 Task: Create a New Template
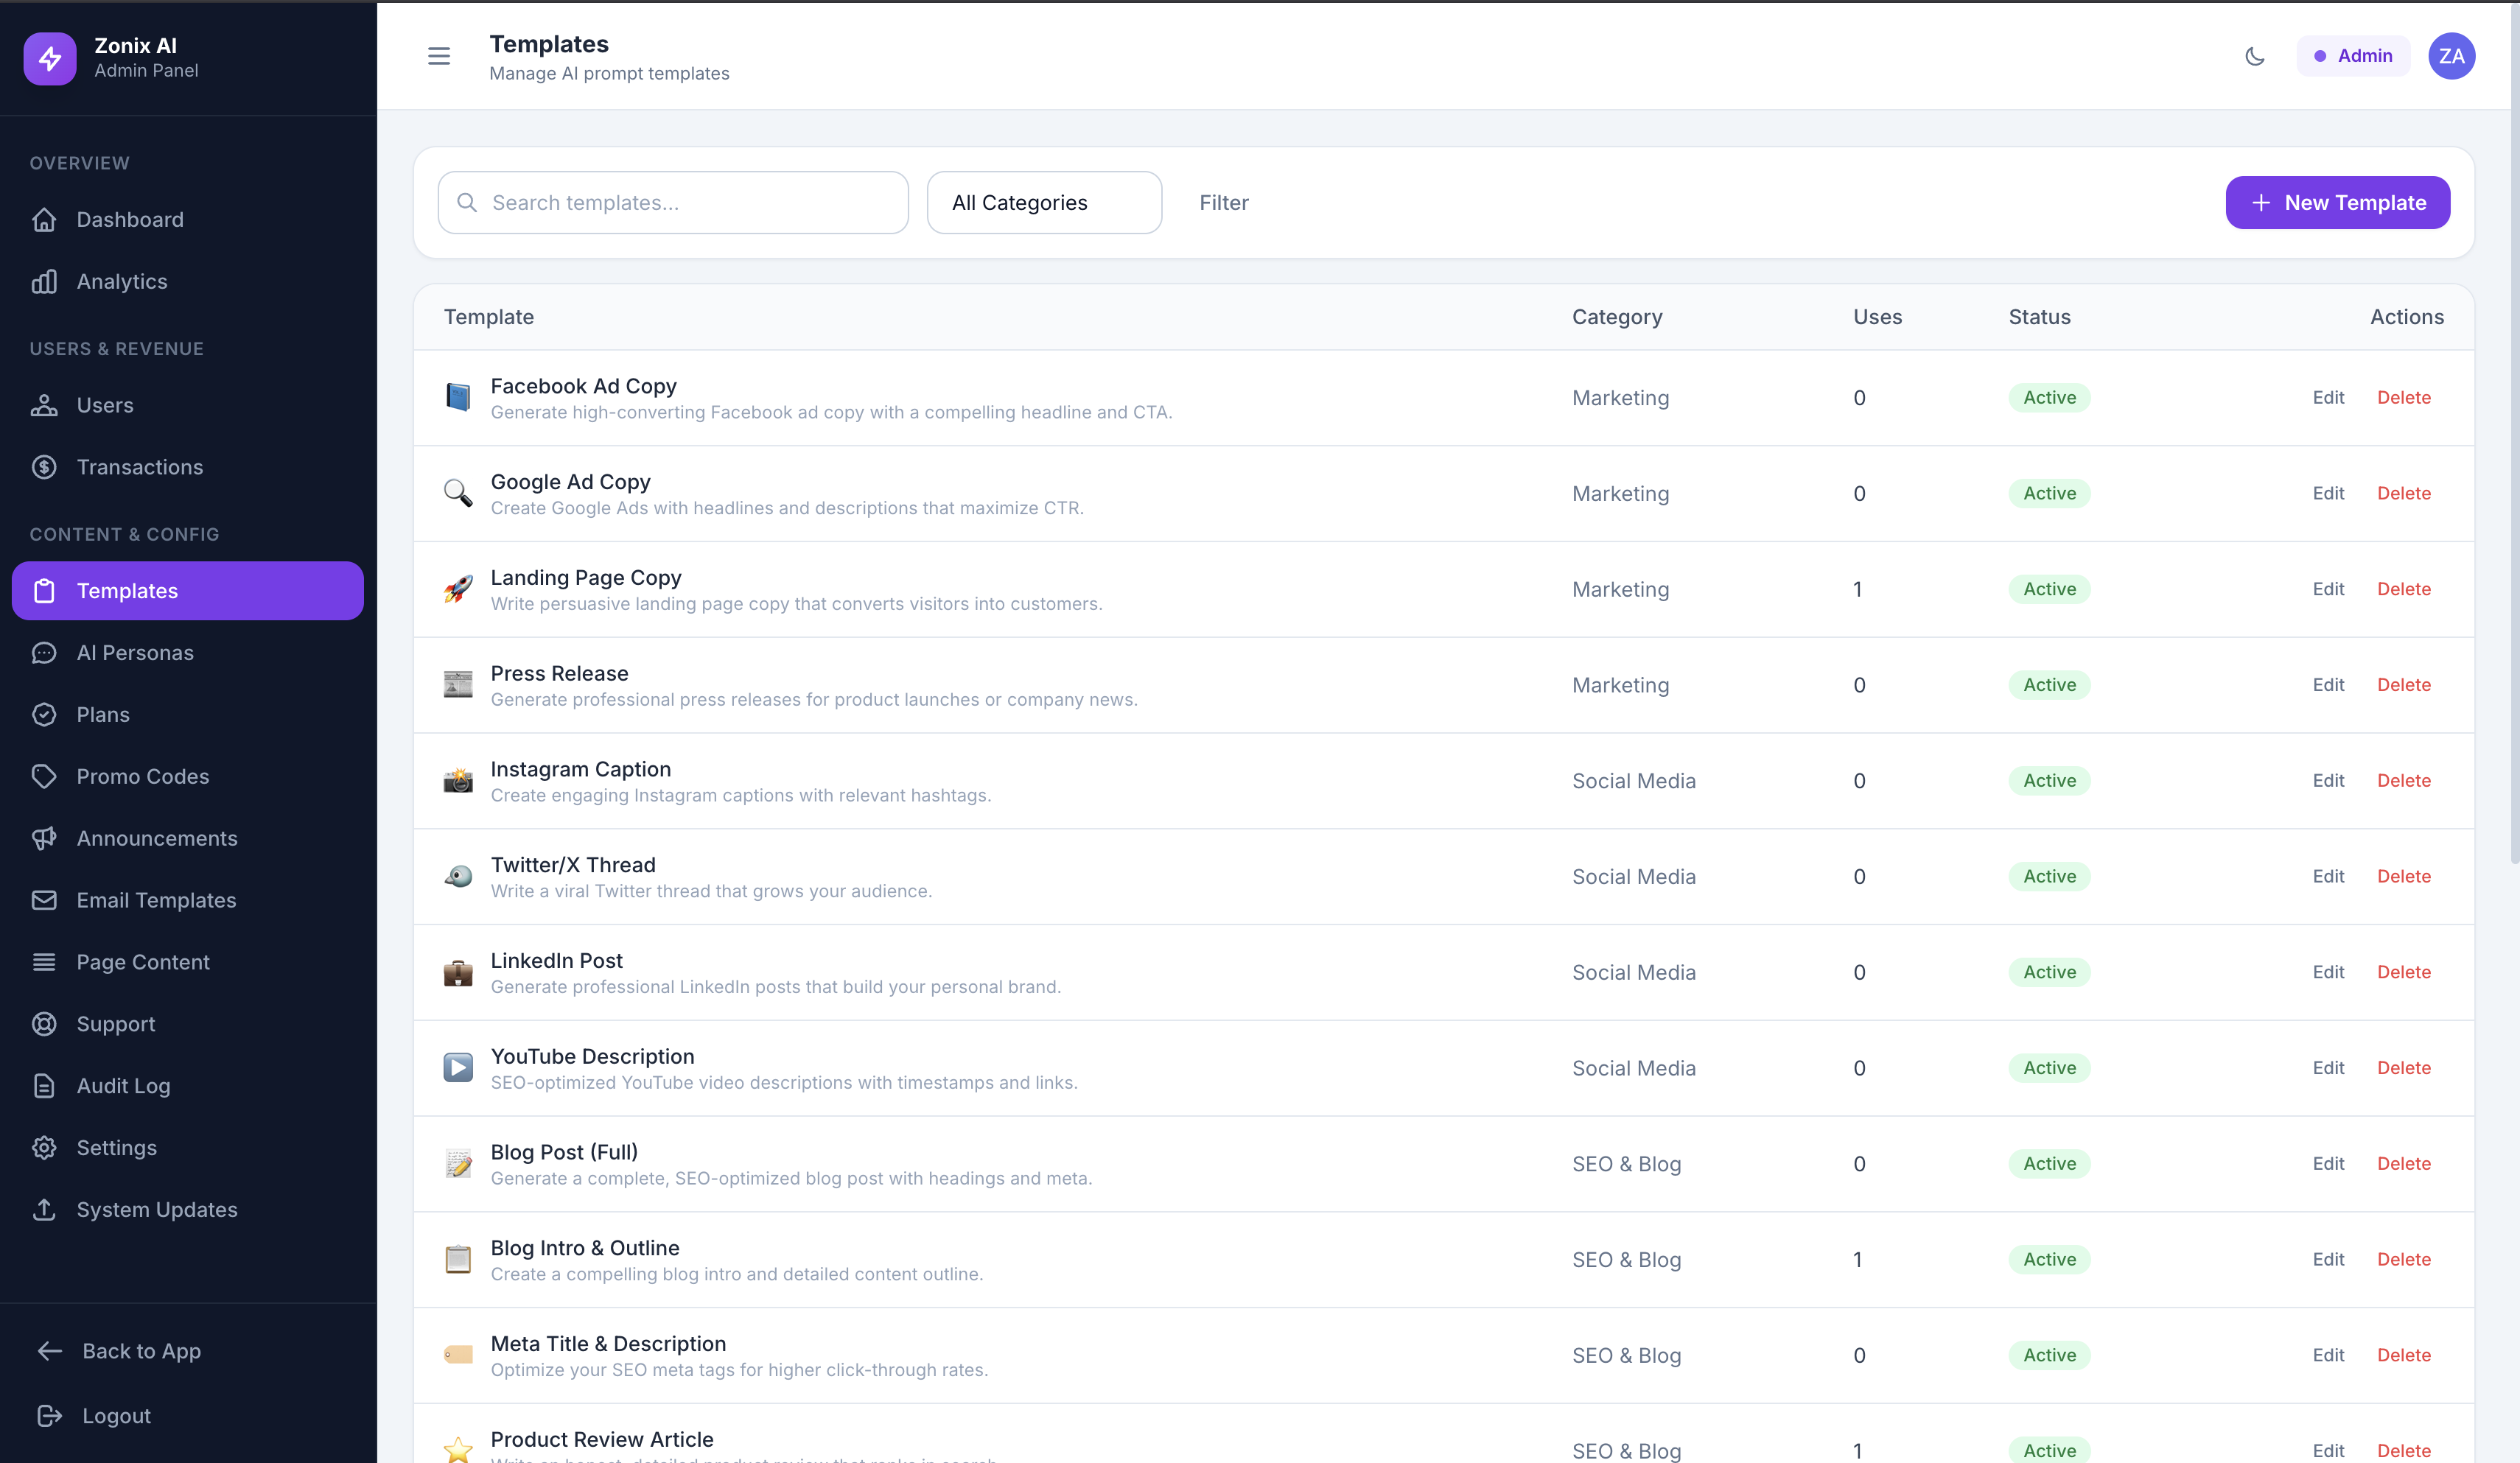point(2337,203)
